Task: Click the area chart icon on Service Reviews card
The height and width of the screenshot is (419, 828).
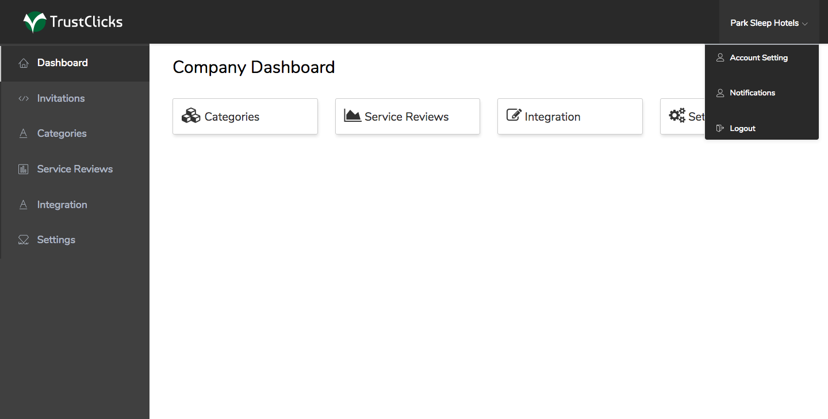Action: click(x=352, y=116)
